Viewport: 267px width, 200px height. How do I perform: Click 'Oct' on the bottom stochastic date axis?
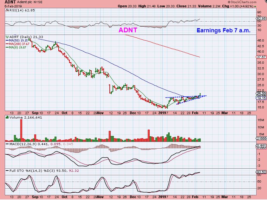[64, 197]
